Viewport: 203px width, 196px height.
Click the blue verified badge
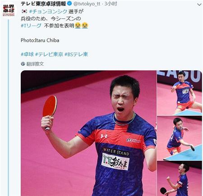point(69,4)
